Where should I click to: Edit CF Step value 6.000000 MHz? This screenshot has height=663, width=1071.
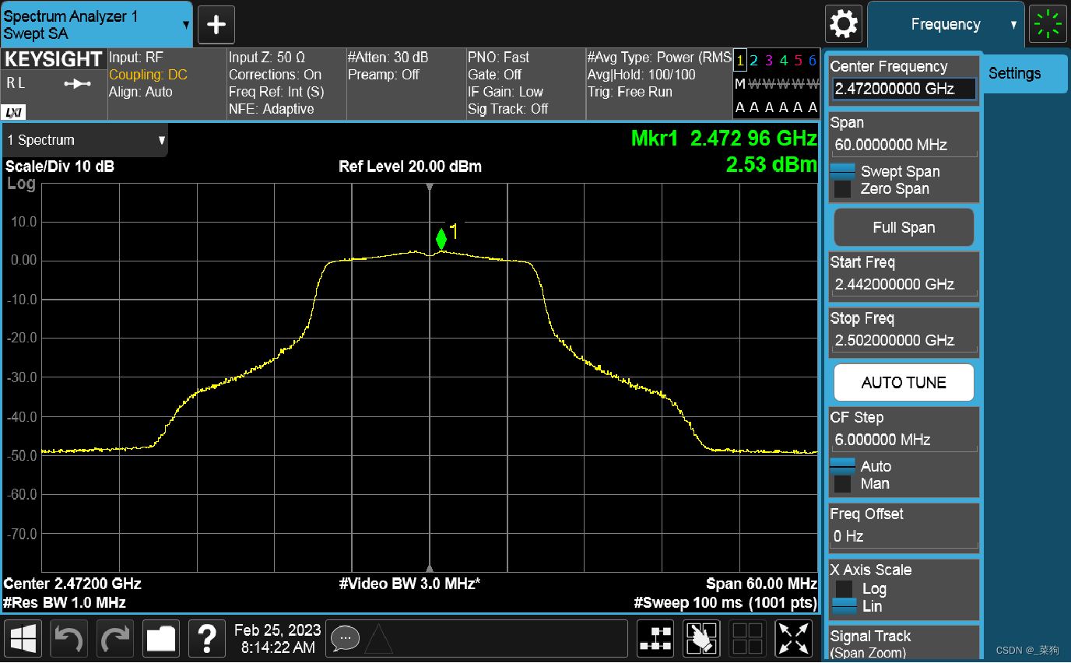coord(904,440)
